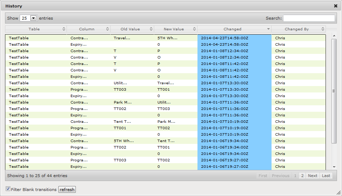Click the 'Showing 1 to 25 of 44 entries' text
This screenshot has height=196, width=342.
[37, 176]
